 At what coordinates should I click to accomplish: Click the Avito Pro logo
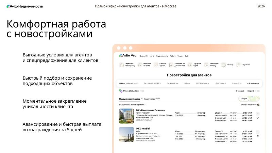(128, 55)
